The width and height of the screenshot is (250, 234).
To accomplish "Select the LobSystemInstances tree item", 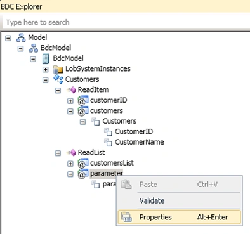I will [98, 69].
